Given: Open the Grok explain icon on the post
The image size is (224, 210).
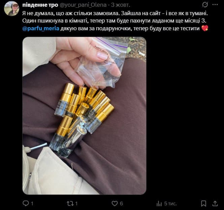Looking at the screenshot, I should coord(205,5).
